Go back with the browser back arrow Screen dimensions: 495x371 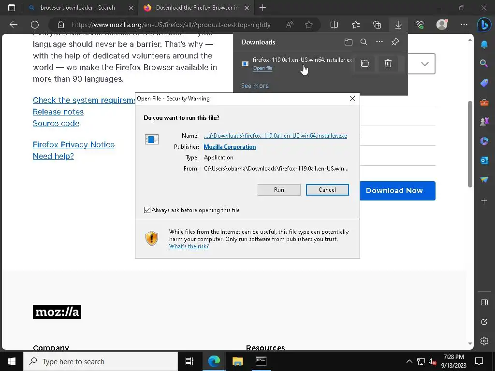[13, 25]
